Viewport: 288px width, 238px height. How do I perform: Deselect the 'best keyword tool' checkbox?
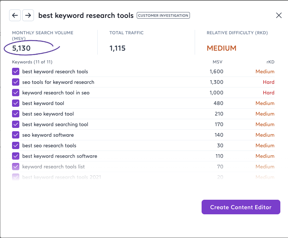pyautogui.click(x=16, y=103)
